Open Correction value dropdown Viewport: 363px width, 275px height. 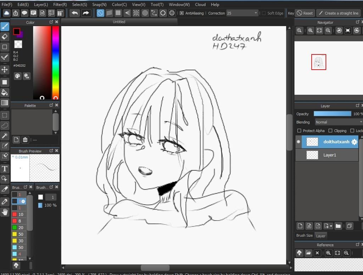pyautogui.click(x=256, y=13)
